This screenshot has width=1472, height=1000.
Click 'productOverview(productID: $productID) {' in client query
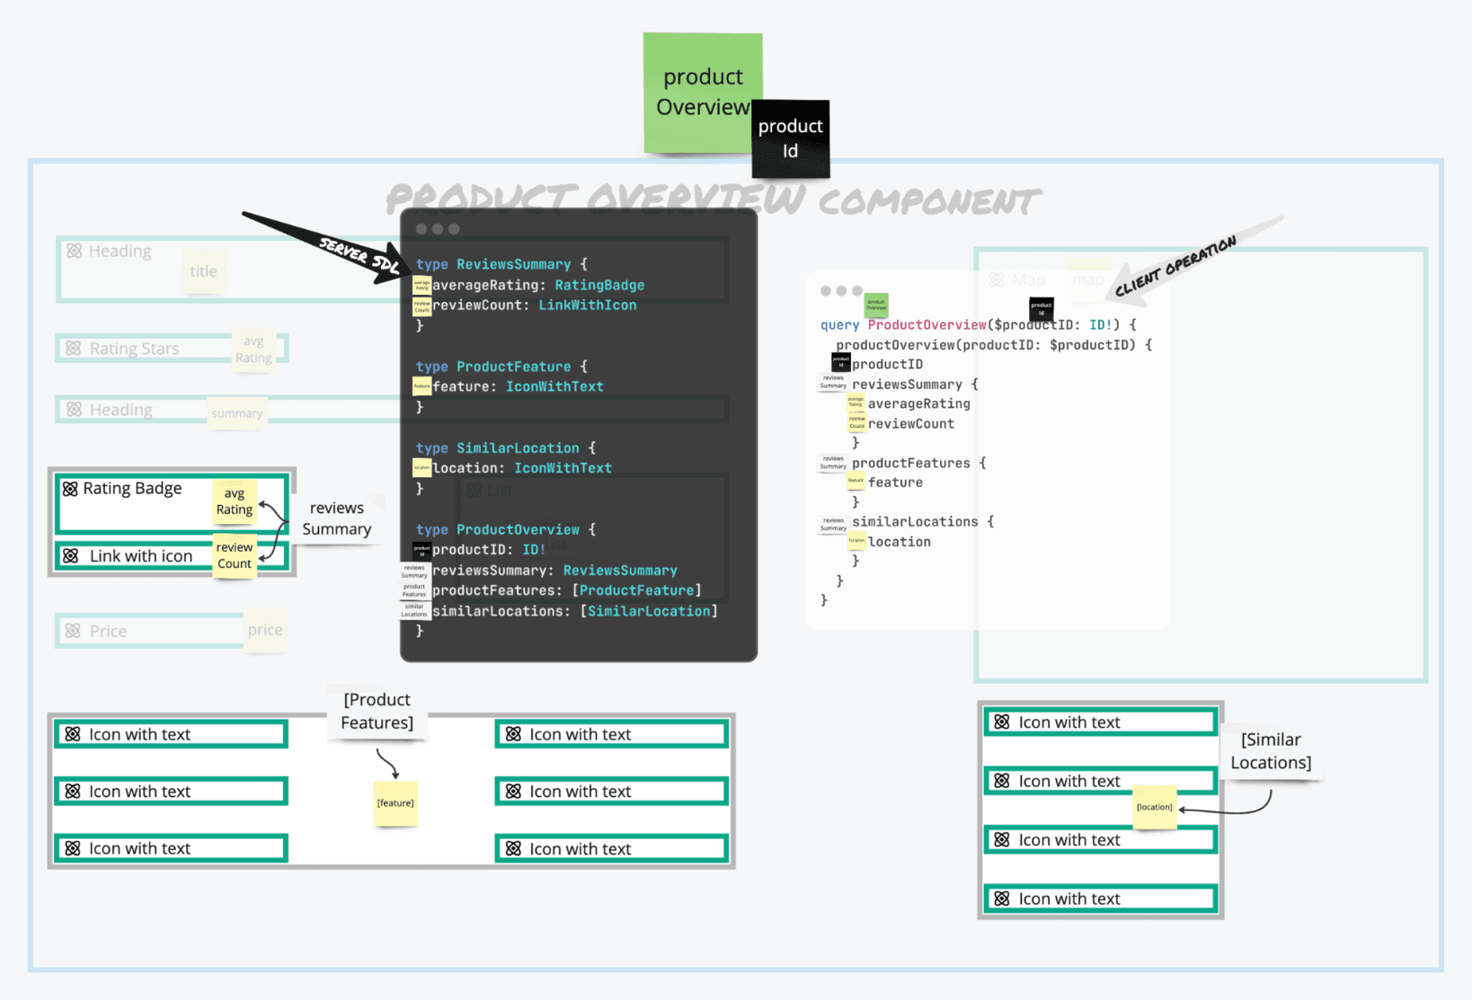(994, 345)
